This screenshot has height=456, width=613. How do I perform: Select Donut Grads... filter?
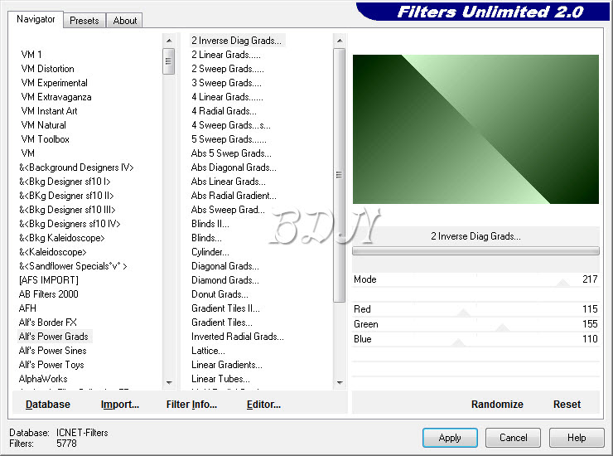point(220,294)
